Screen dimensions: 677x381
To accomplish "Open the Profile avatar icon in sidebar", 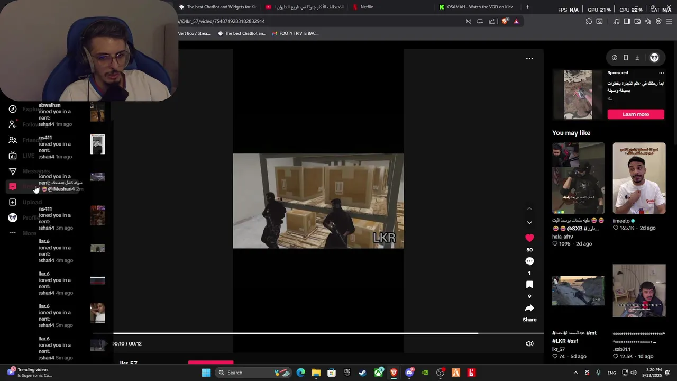I will [x=13, y=217].
